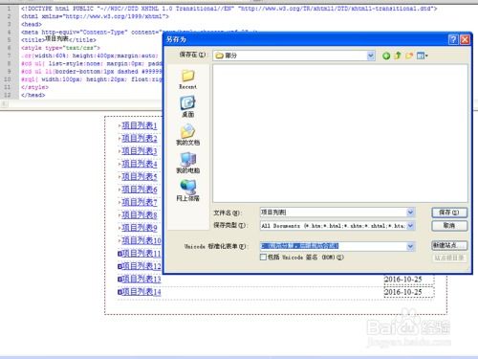The image size is (478, 359).
Task: Expand the 保存在 folder dropdown
Action: pyautogui.click(x=370, y=56)
